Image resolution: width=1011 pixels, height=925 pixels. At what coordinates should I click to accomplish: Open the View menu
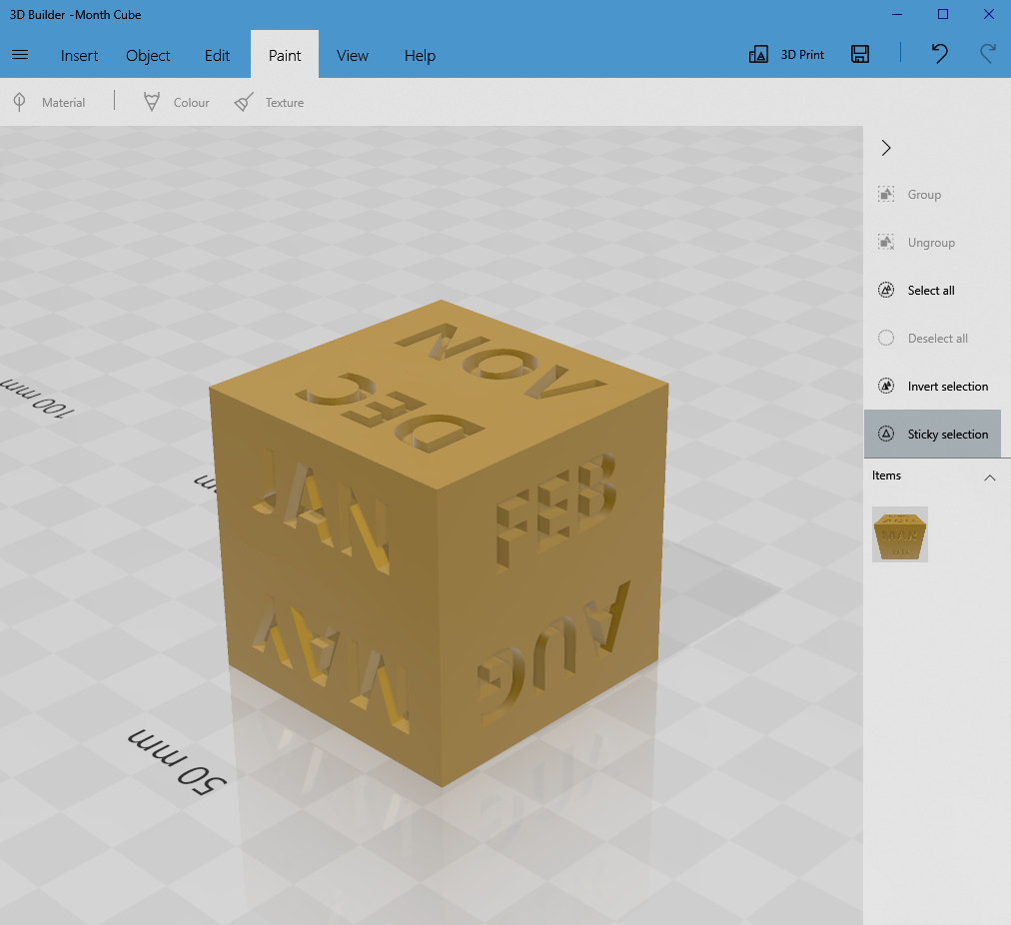(x=352, y=56)
